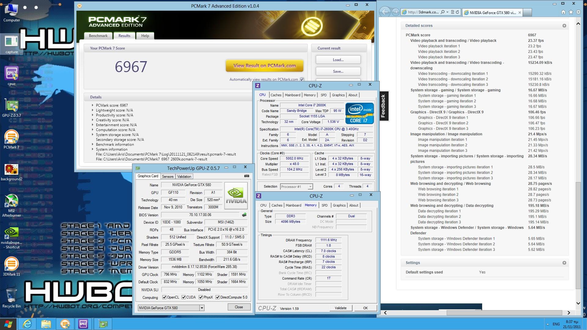Click browser Back arrow button
Viewport: 587px width, 330px height.
pyautogui.click(x=385, y=12)
